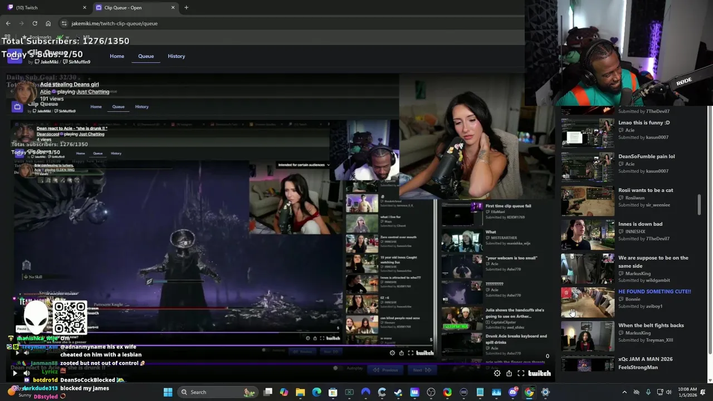Open a new browser tab
Screen dimensions: 713x401
click(186, 7)
